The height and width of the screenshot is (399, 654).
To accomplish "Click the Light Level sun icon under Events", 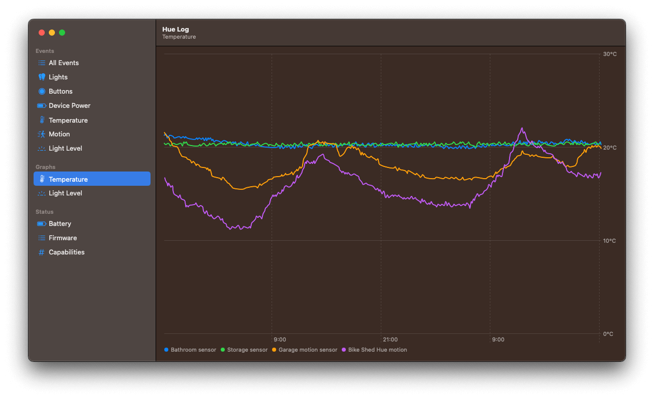I will [x=41, y=148].
